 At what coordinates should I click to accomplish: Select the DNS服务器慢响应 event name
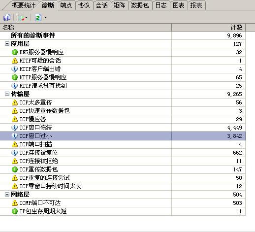click(41, 52)
